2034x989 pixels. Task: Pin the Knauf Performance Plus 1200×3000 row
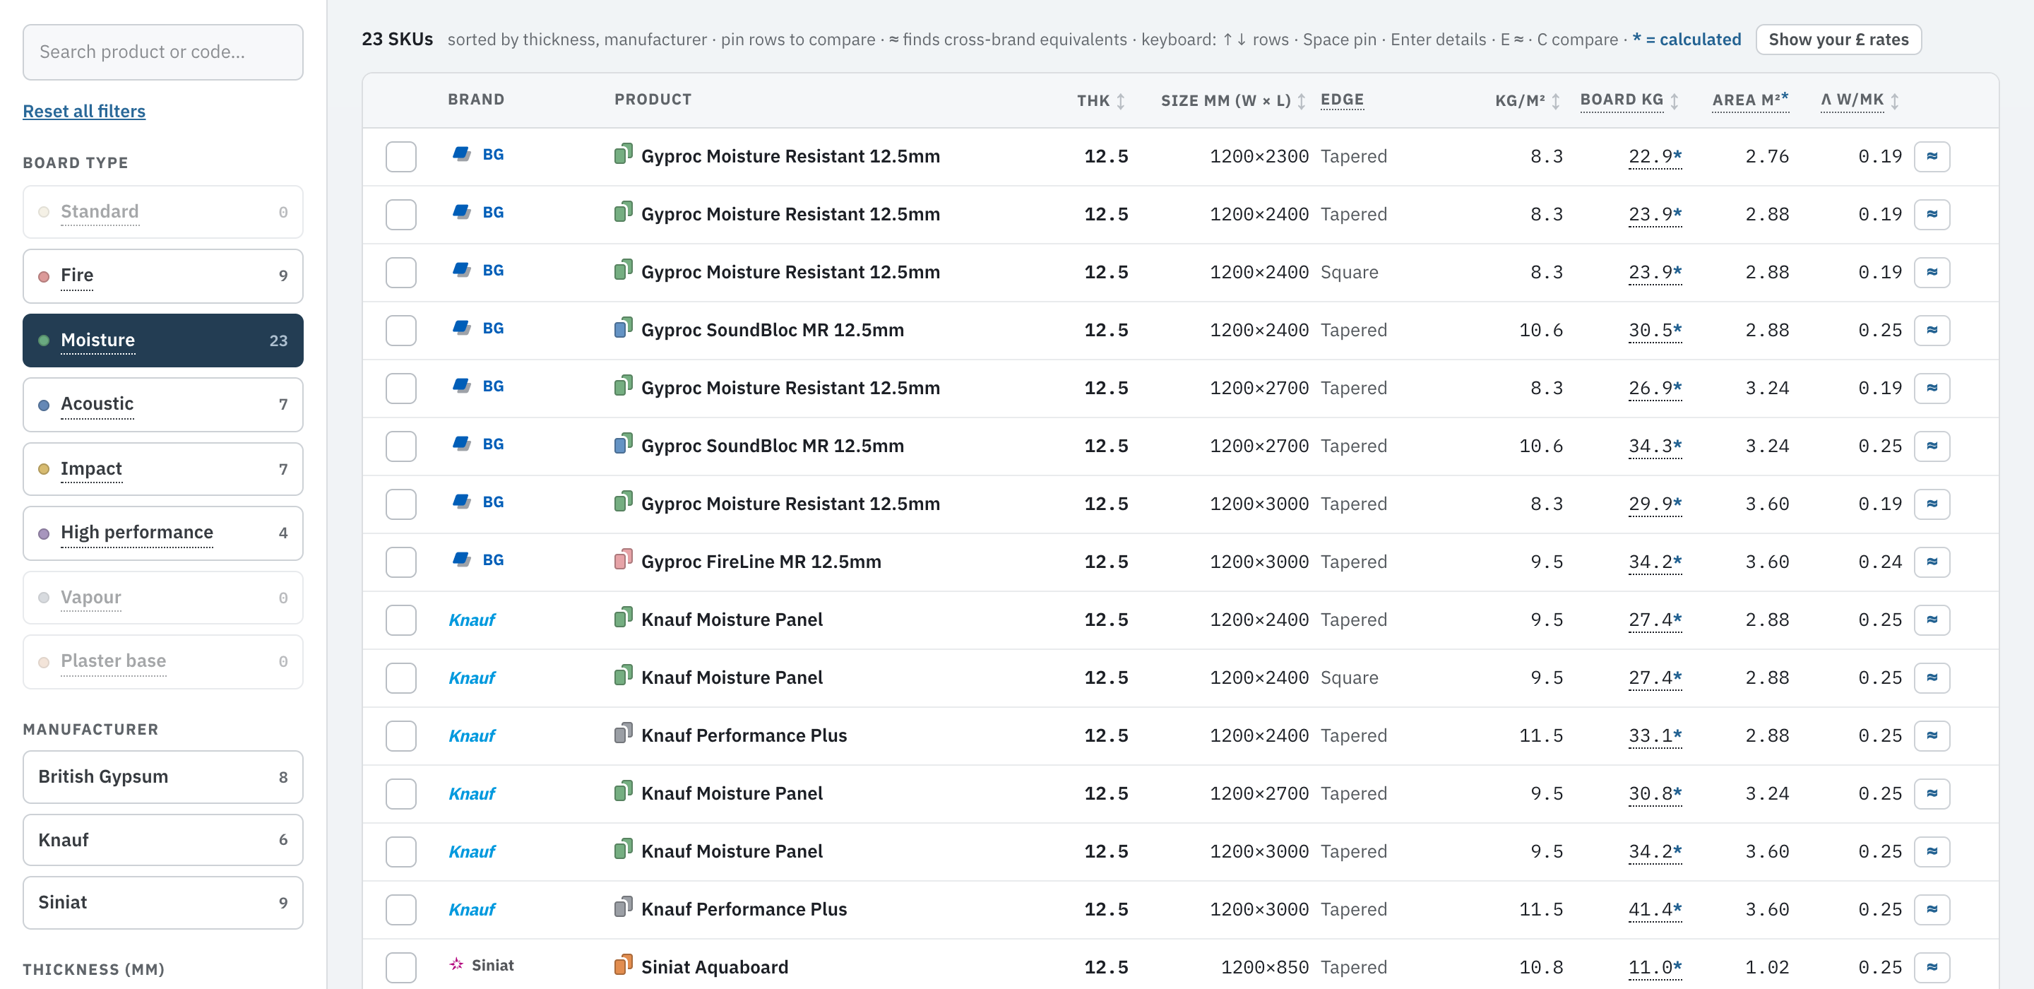pos(401,909)
